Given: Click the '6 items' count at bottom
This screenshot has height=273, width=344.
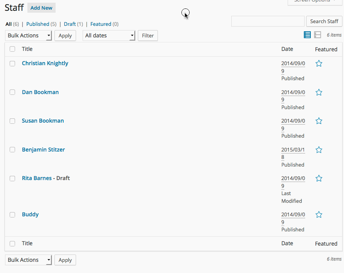Looking at the screenshot, I should click(334, 259).
